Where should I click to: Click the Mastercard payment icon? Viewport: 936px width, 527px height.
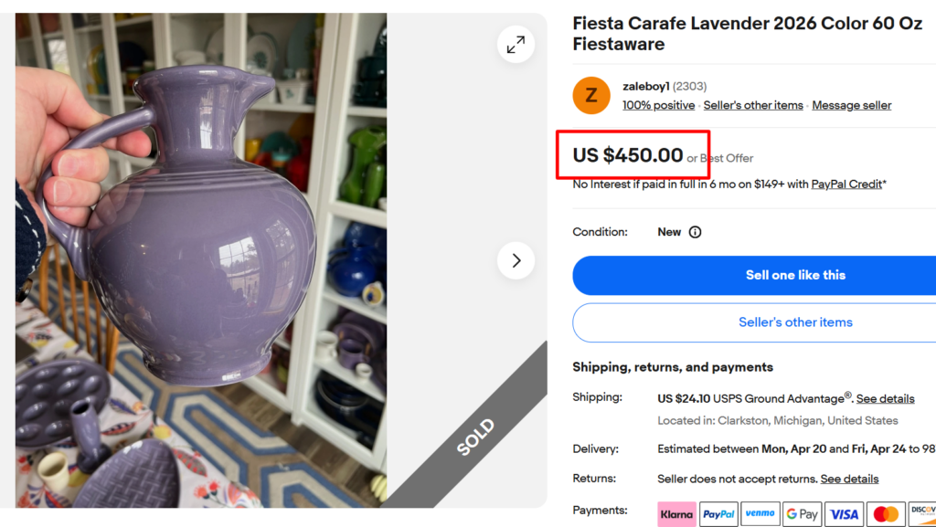pyautogui.click(x=885, y=514)
